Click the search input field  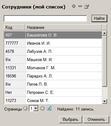(x=45, y=19)
